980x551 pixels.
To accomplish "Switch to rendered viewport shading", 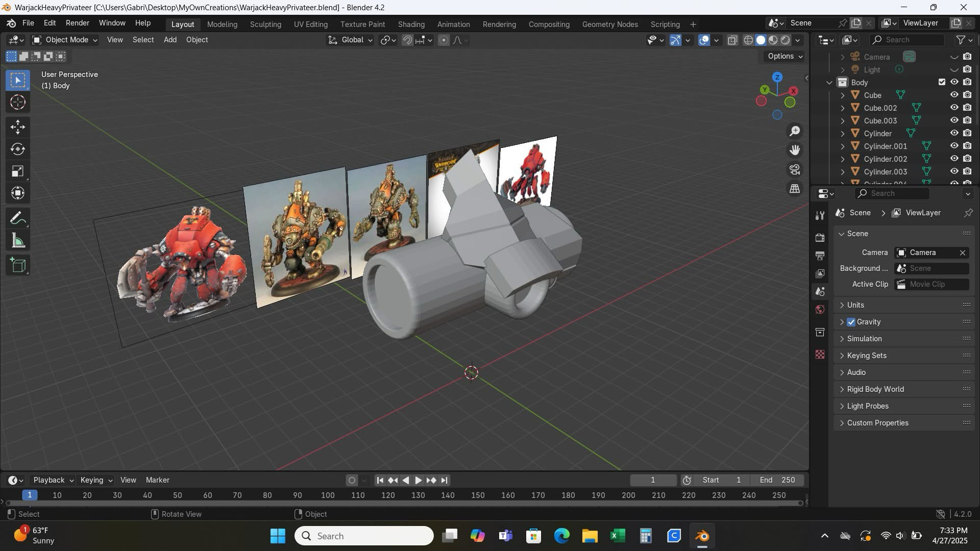I will (786, 40).
